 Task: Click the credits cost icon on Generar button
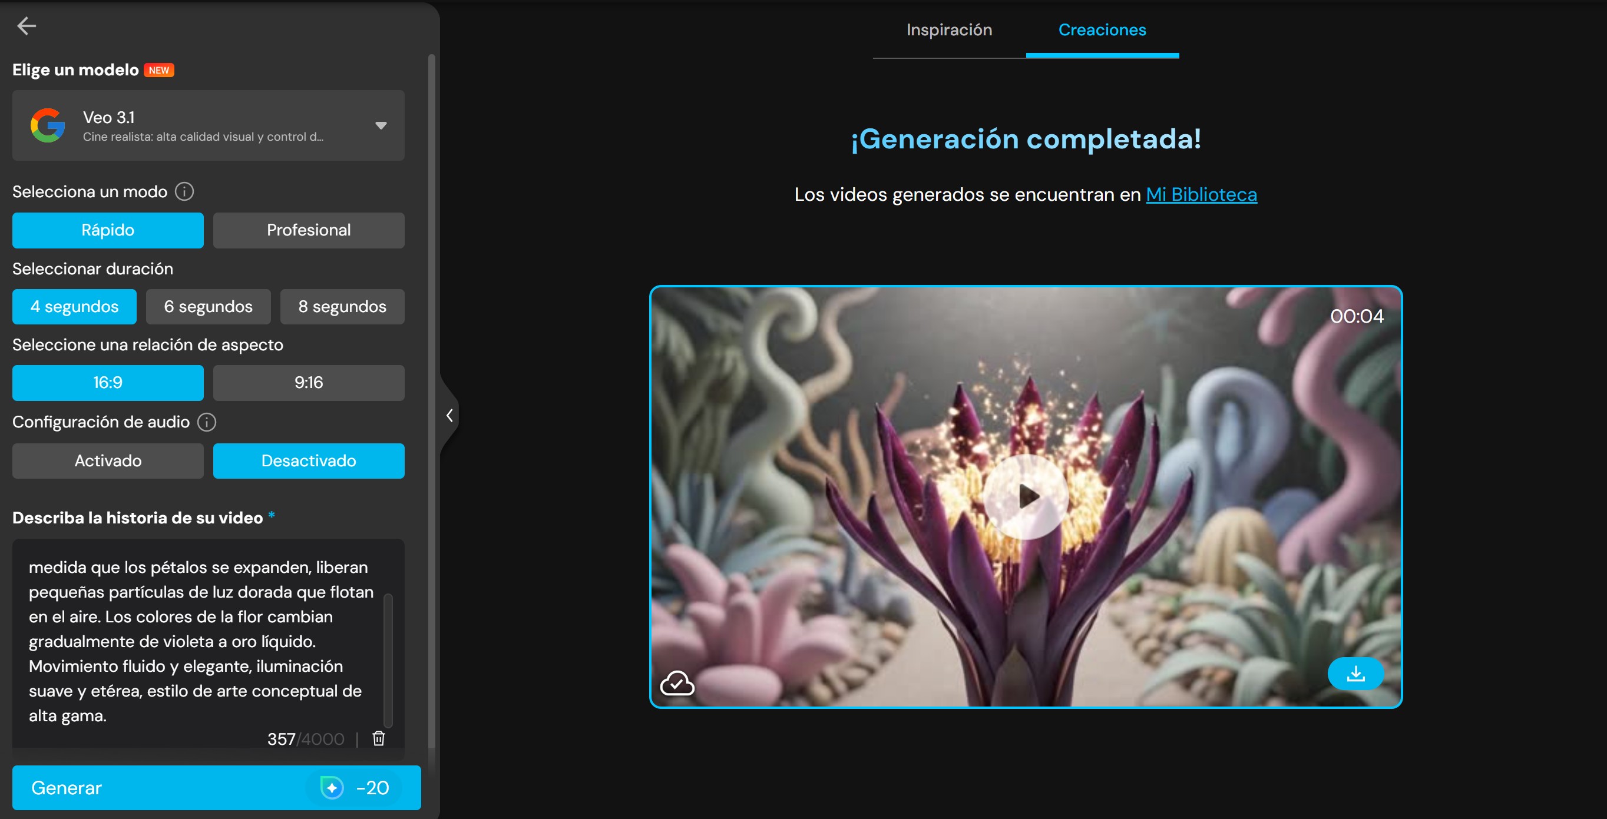[x=332, y=788]
